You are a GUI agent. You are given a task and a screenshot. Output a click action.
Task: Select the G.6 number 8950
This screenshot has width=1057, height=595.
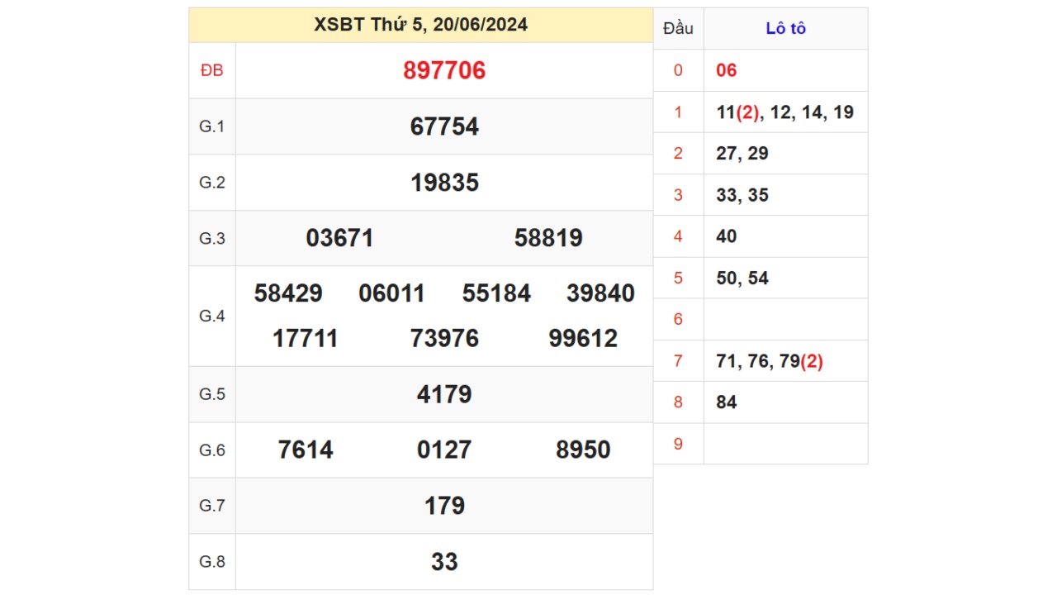click(x=583, y=450)
